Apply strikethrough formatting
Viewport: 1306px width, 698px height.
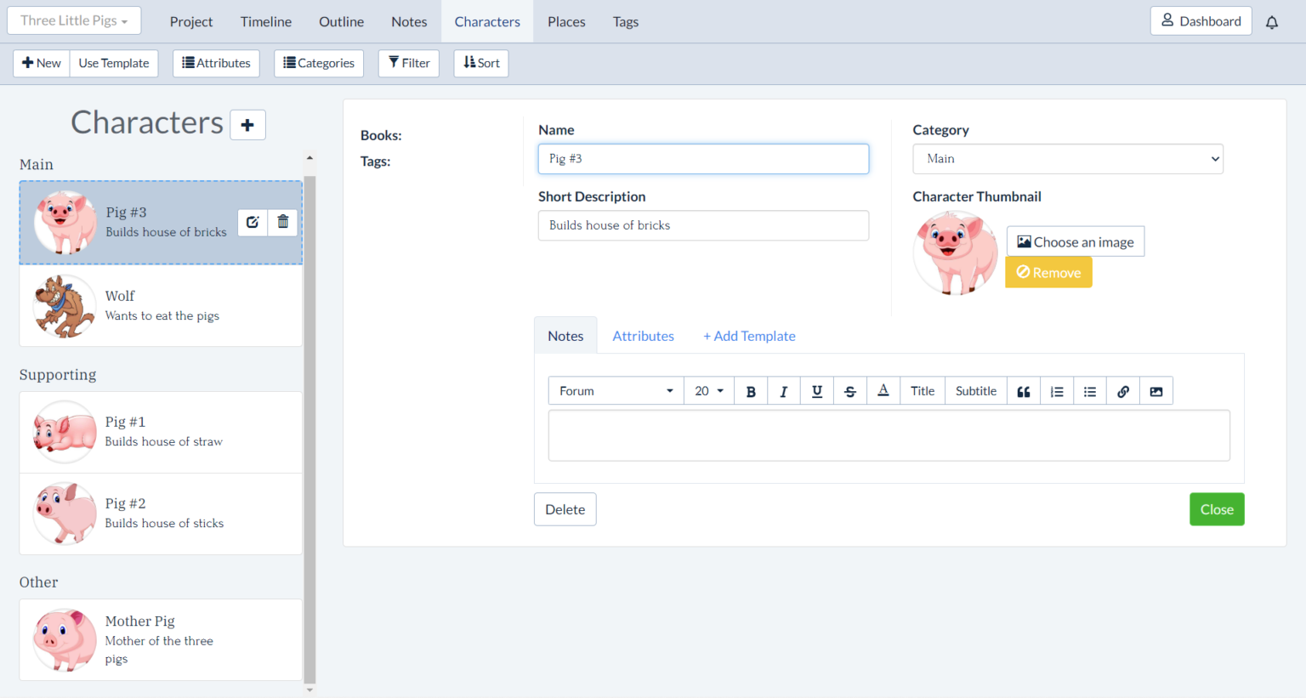[849, 391]
